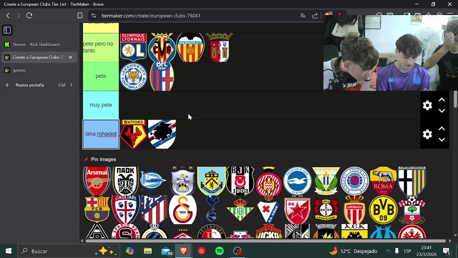Viewport: 458px width, 258px height.
Task: Pick the Rangers Football Club logo
Action: 355,181
